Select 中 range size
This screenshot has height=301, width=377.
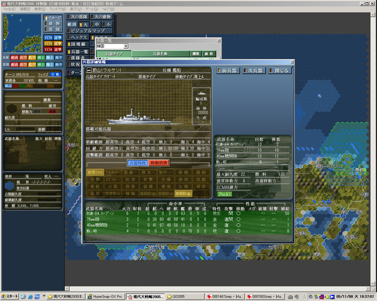pyautogui.click(x=95, y=24)
